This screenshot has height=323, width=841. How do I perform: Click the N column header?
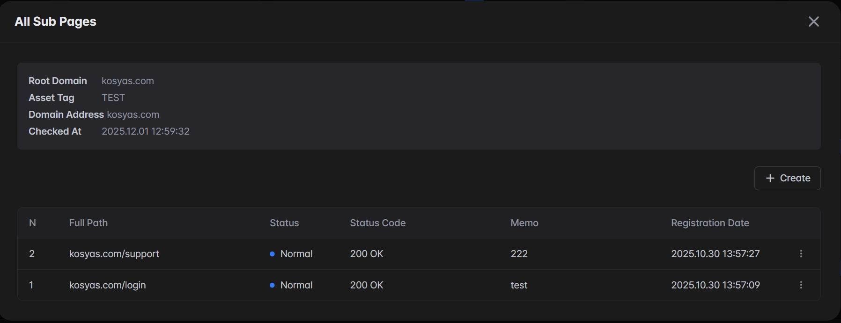tap(32, 223)
